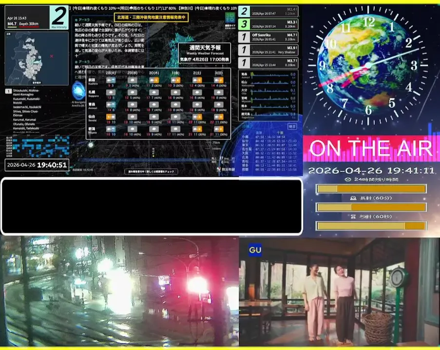Click Kushiro's weather icon for 28(火)

click(111, 80)
